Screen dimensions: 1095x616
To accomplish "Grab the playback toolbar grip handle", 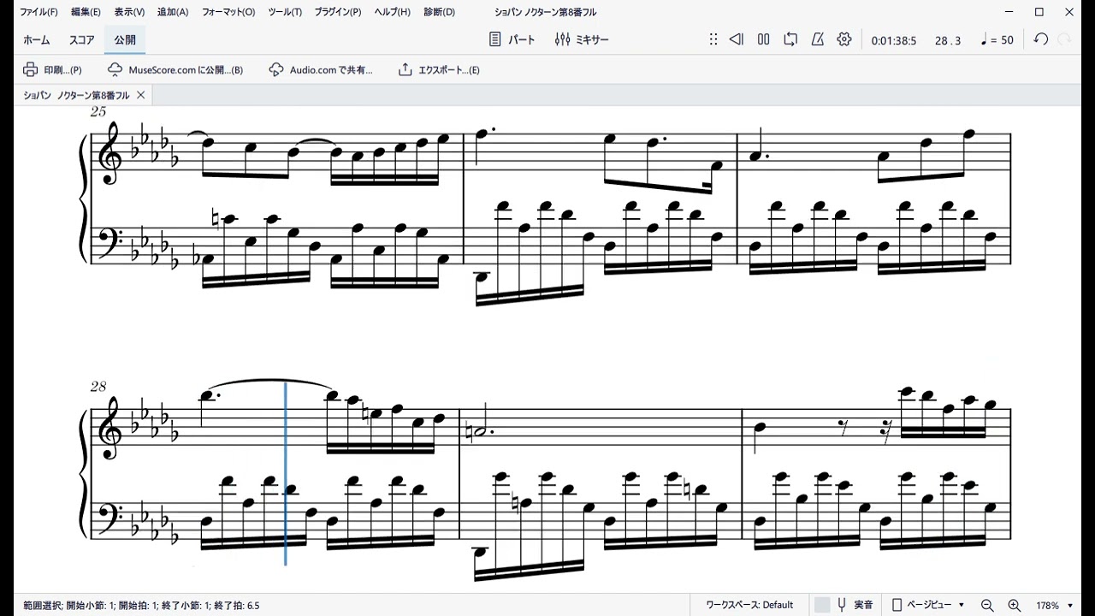I will coord(713,39).
